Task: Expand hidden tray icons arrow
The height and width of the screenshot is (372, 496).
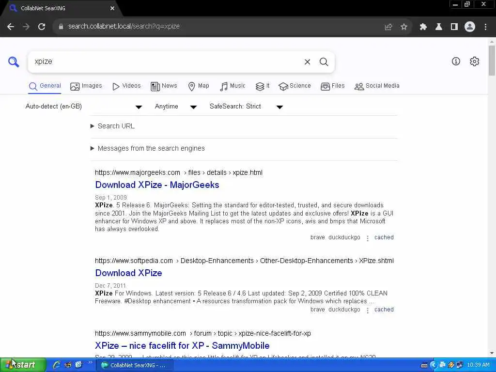Action: (x=434, y=365)
